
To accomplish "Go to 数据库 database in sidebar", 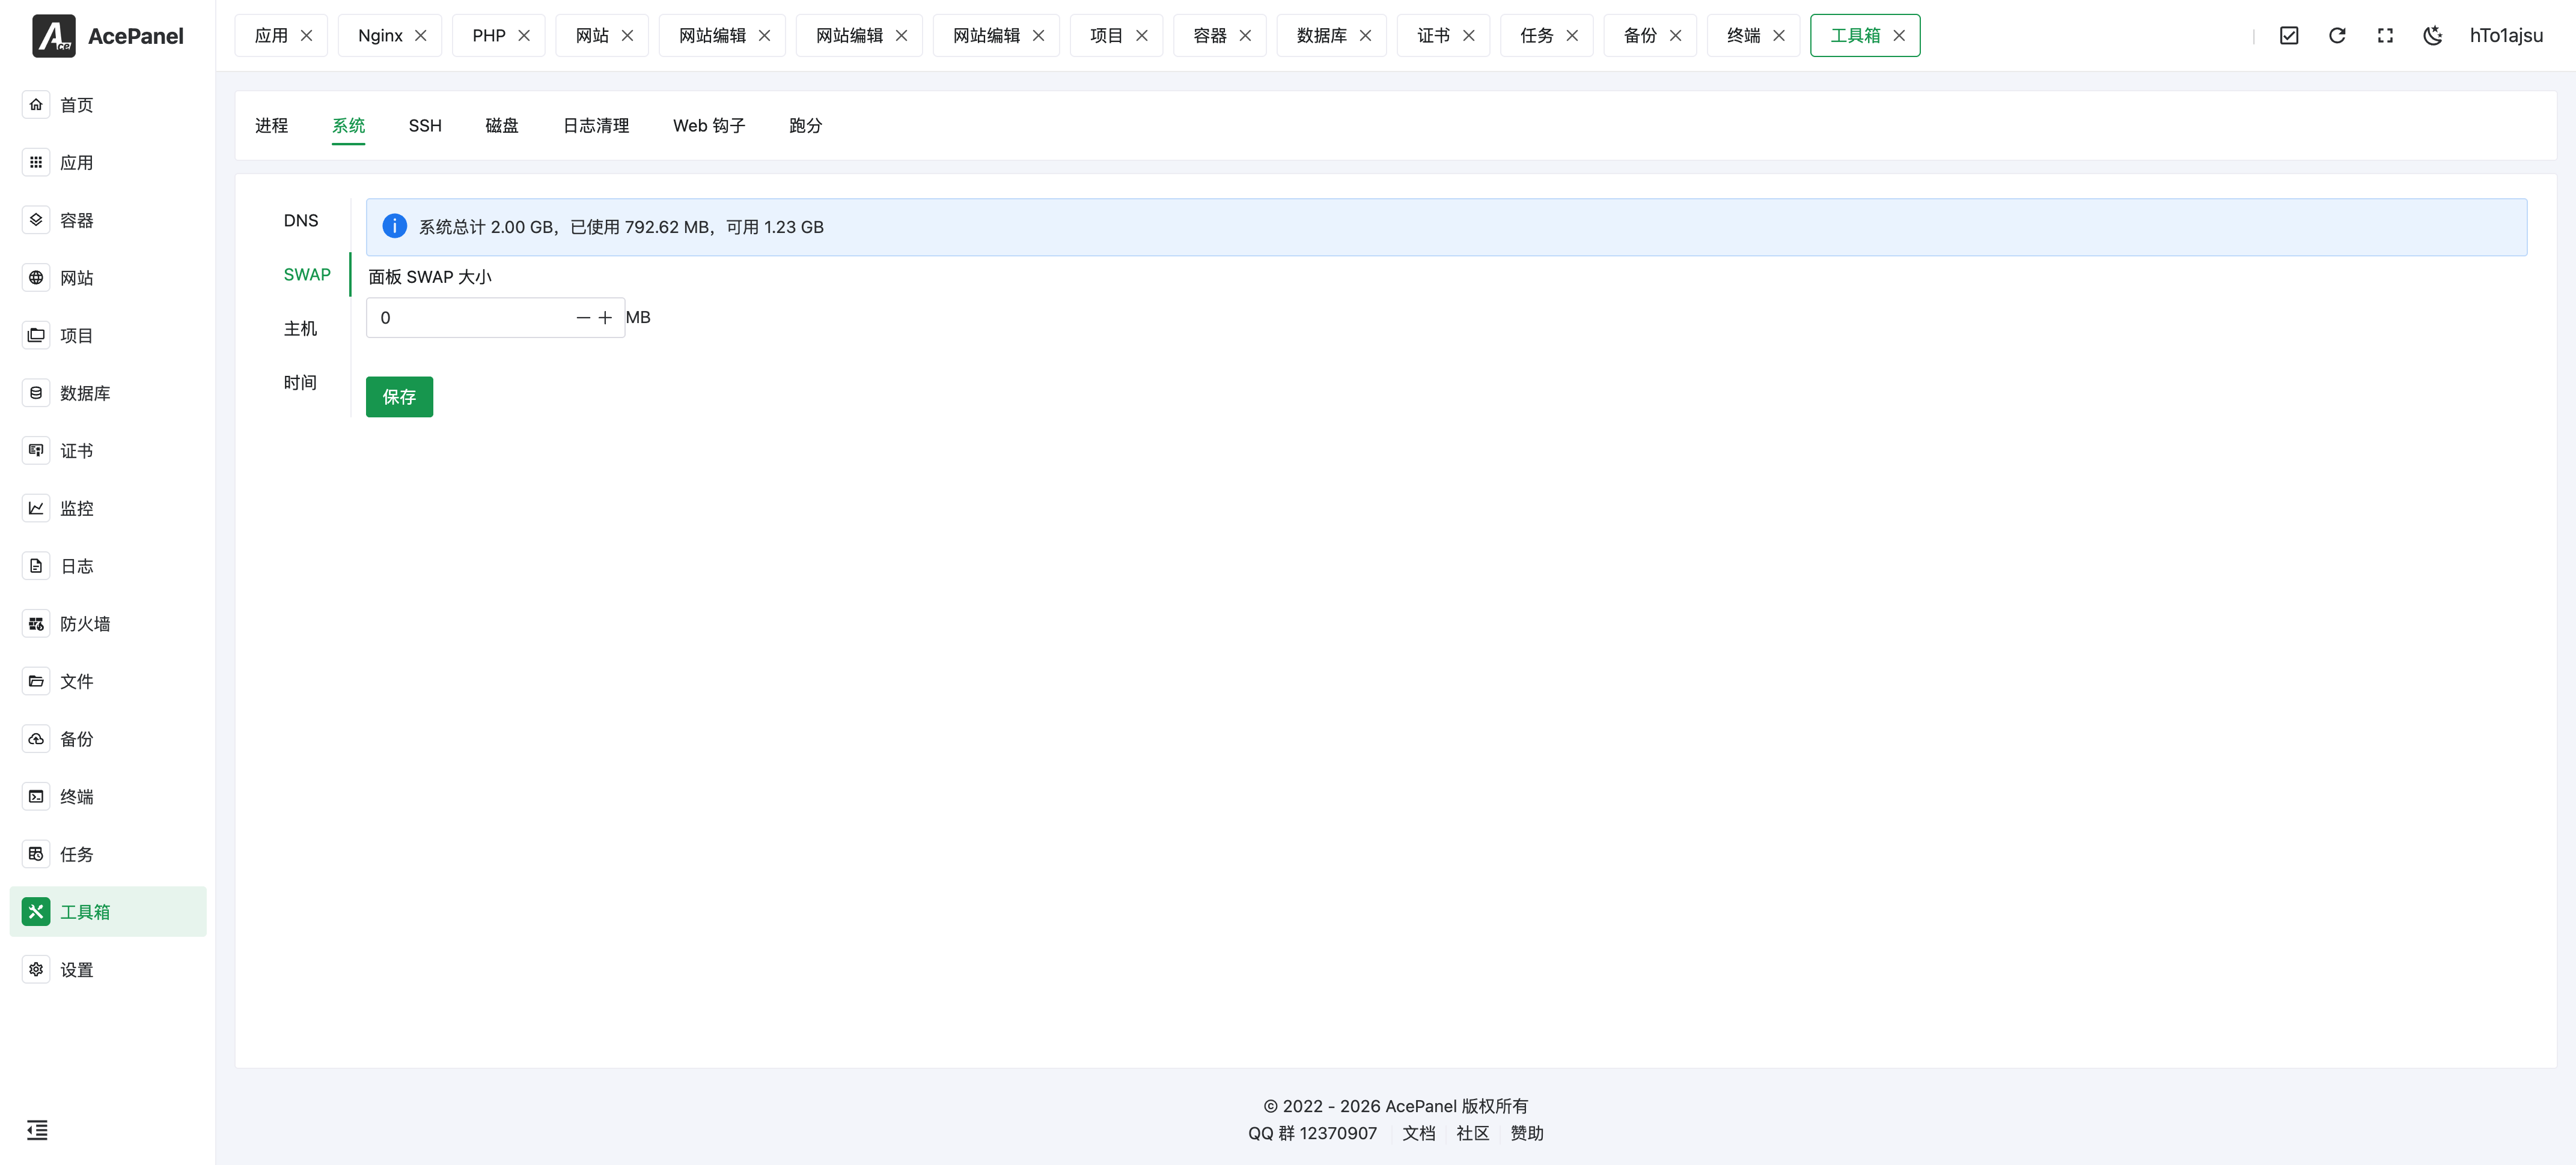I will coord(85,394).
